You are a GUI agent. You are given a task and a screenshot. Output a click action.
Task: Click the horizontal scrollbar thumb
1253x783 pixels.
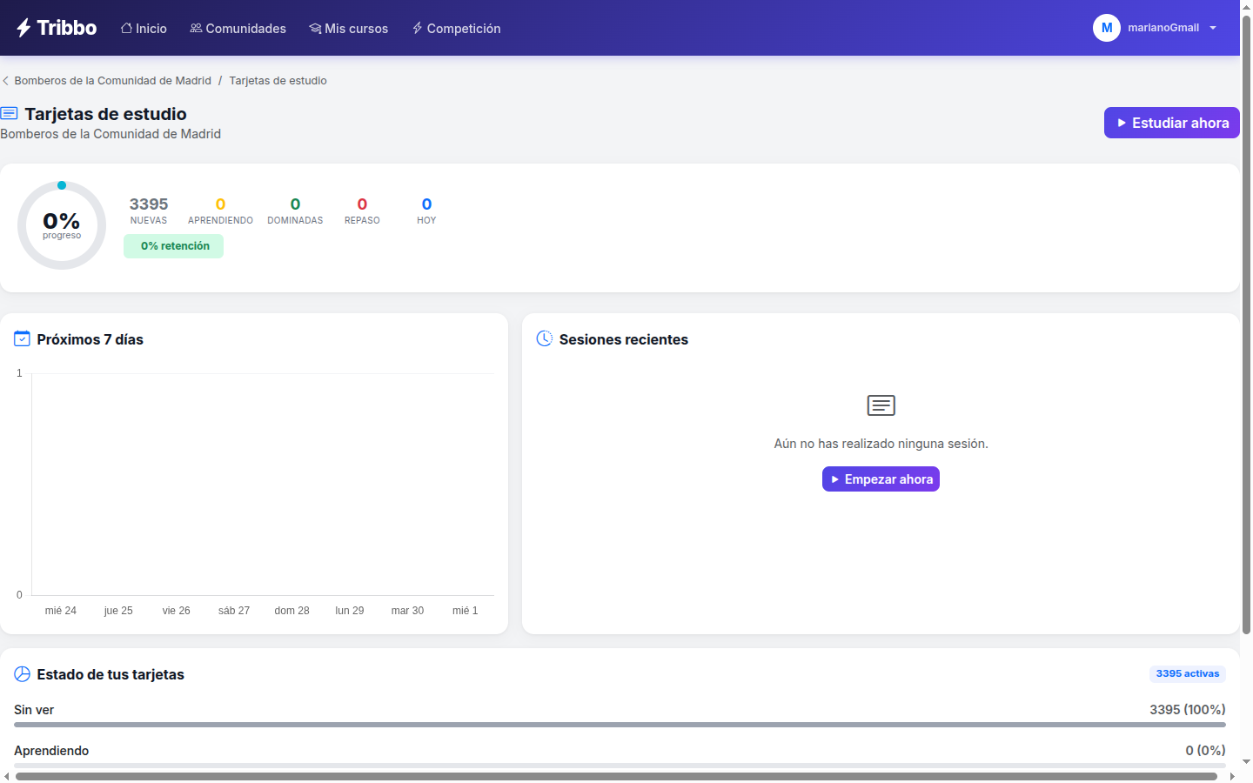pyautogui.click(x=616, y=776)
